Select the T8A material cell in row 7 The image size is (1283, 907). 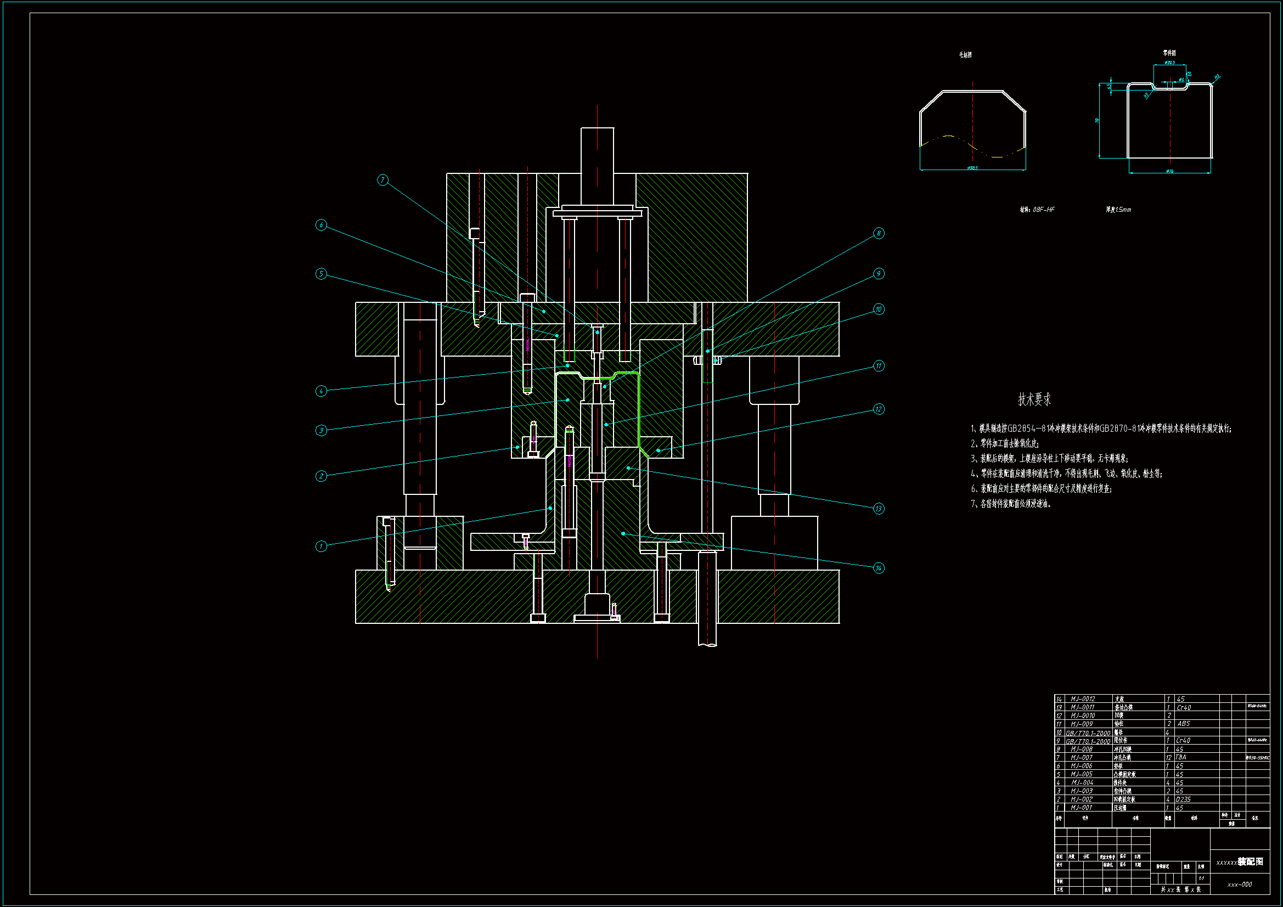tap(1181, 757)
